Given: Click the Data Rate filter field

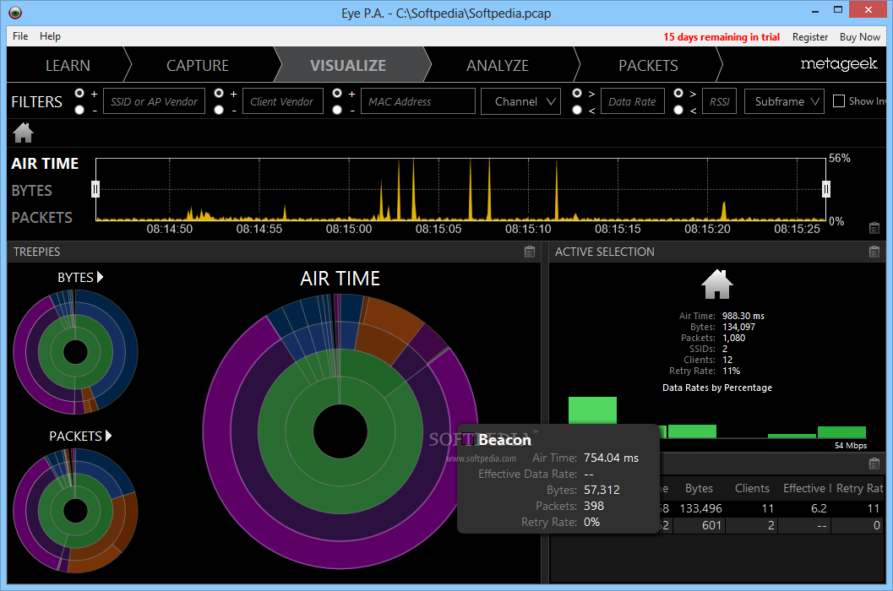Looking at the screenshot, I should click(x=632, y=101).
